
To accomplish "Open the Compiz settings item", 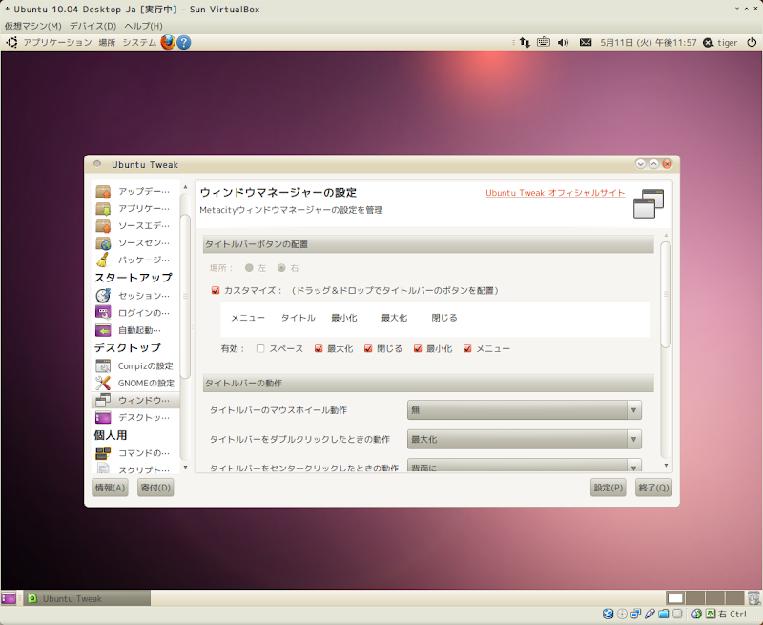I will [x=134, y=365].
